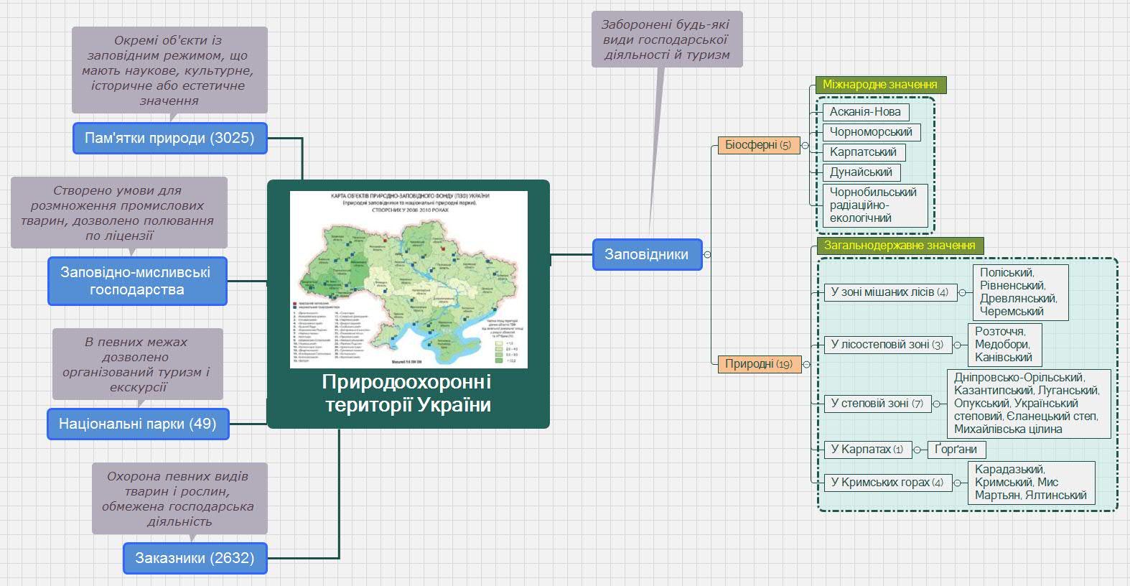Select the У зоні мішаних лісів (4) topic
This screenshot has height=586, width=1130.
coord(890,292)
